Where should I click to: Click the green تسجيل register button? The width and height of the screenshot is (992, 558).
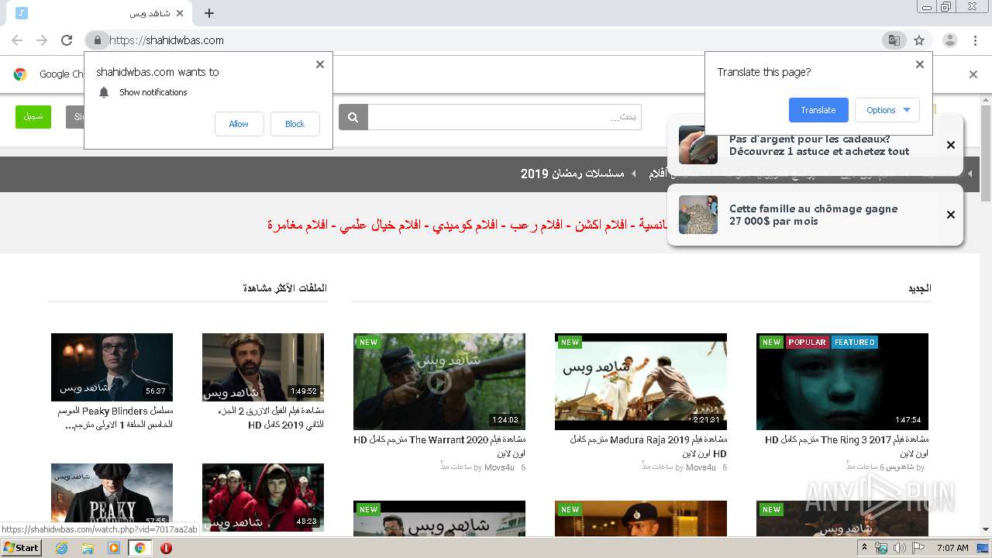click(33, 117)
